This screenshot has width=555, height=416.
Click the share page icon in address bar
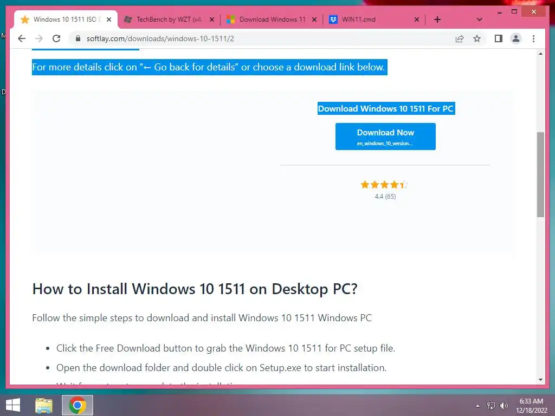coord(460,38)
